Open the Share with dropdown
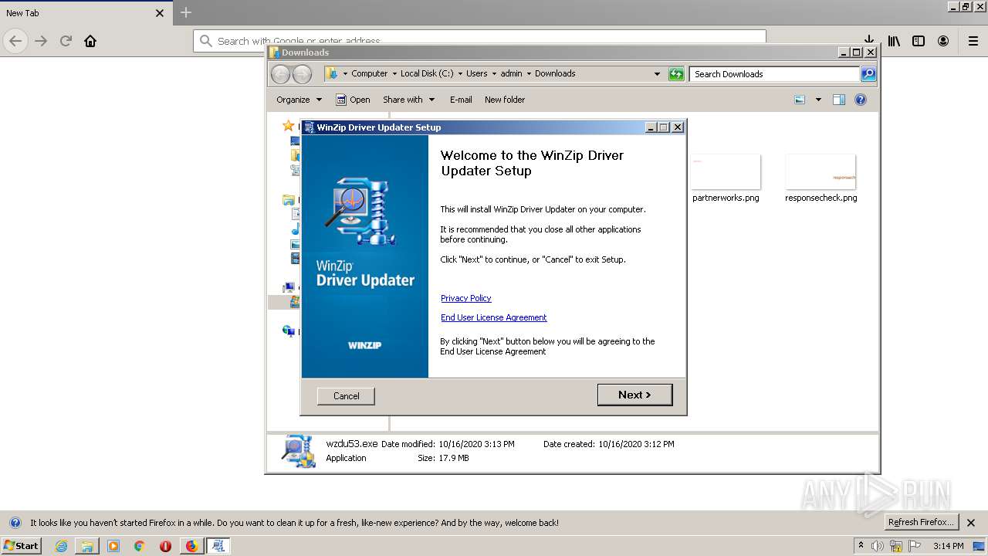 [x=409, y=100]
